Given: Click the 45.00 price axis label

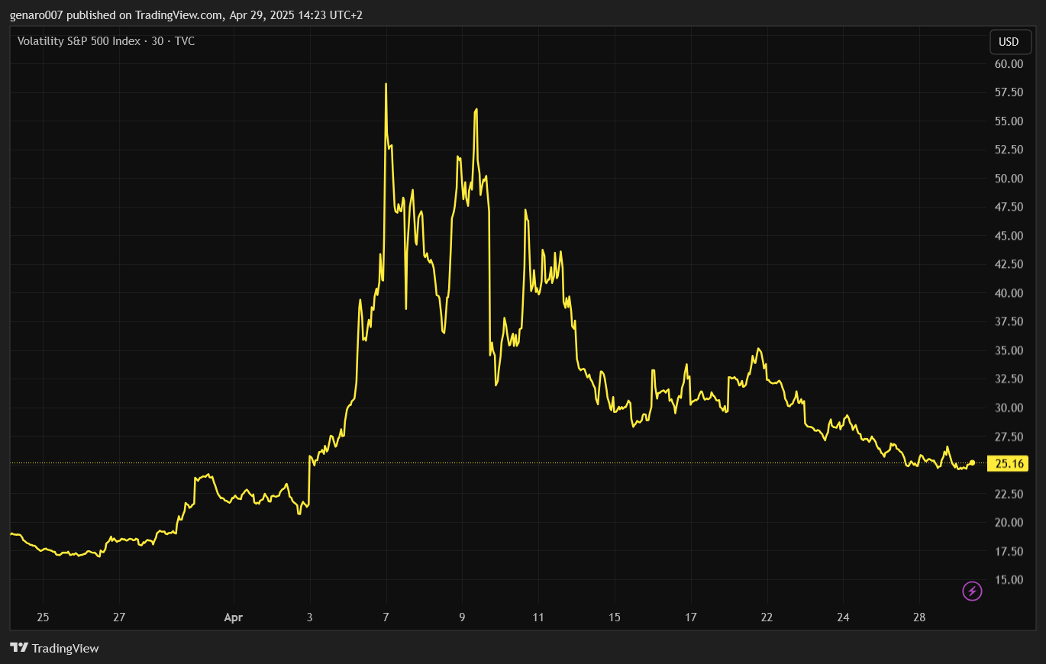Looking at the screenshot, I should [x=1009, y=236].
